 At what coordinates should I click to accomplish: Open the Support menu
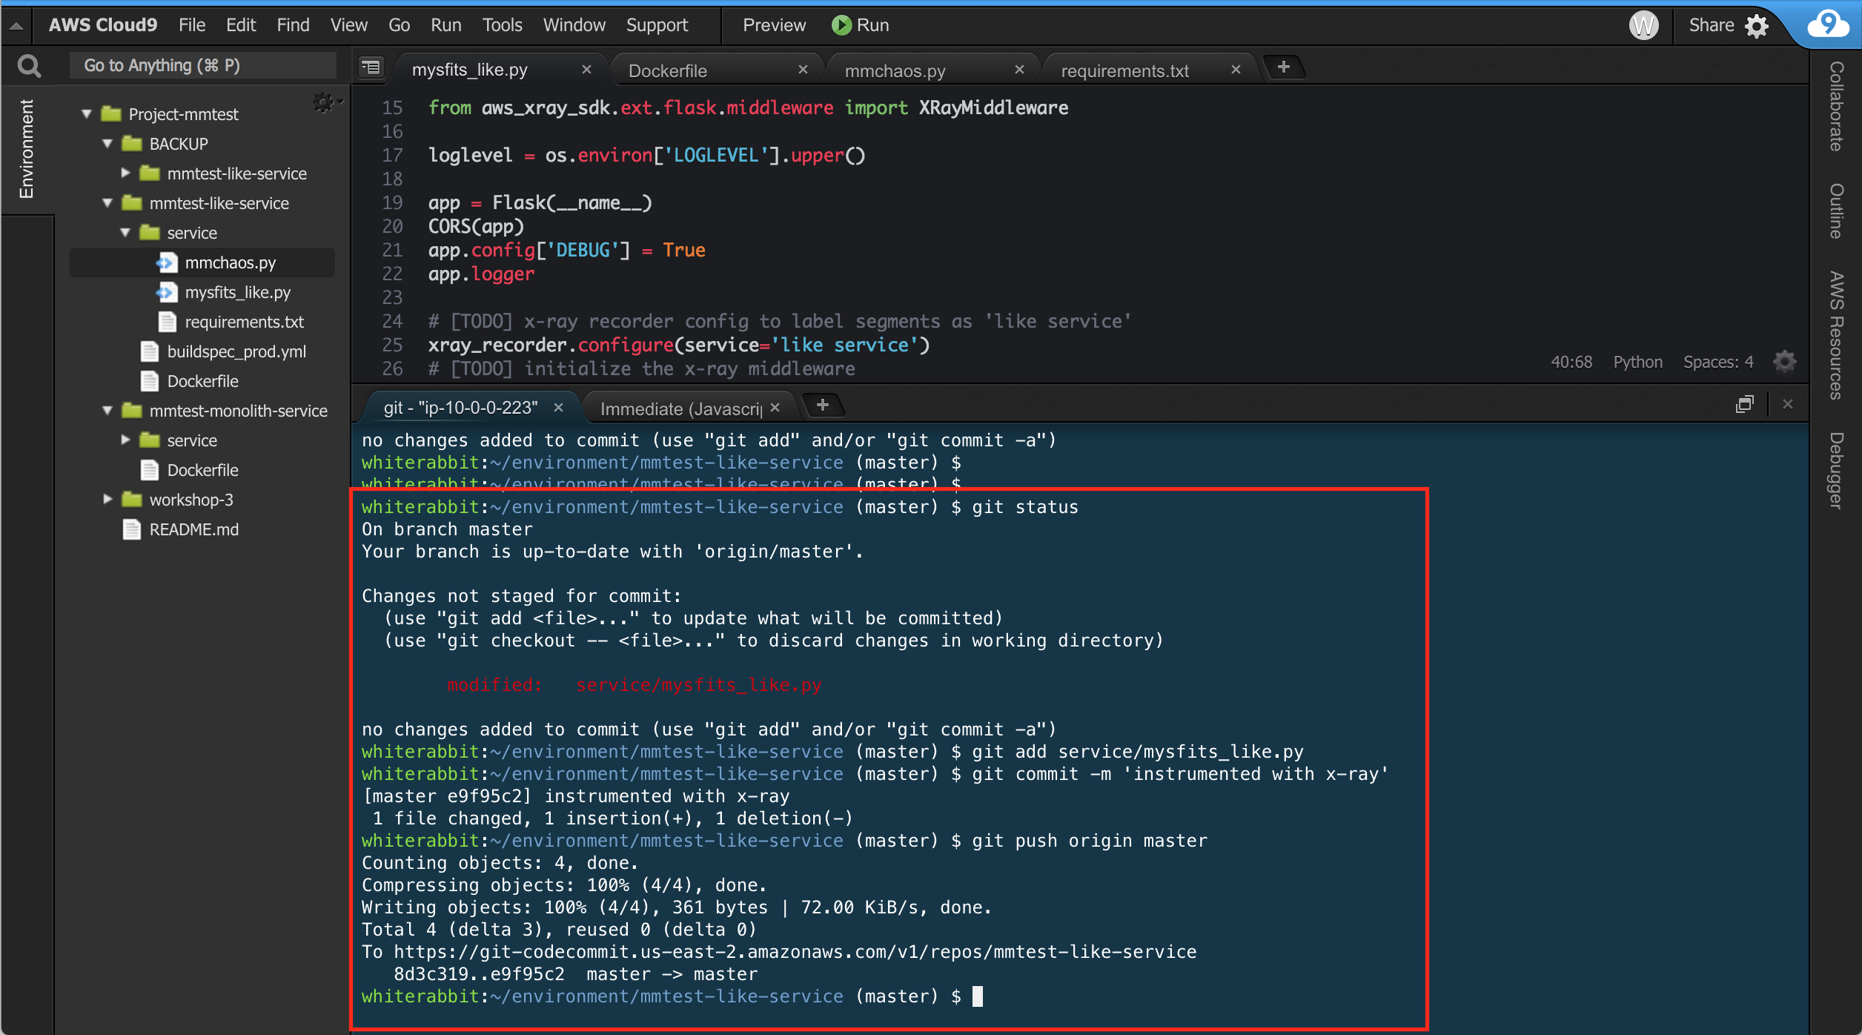click(657, 25)
